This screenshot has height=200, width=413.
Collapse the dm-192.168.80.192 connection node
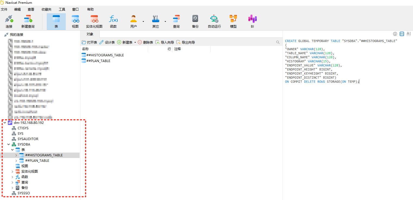[5, 123]
